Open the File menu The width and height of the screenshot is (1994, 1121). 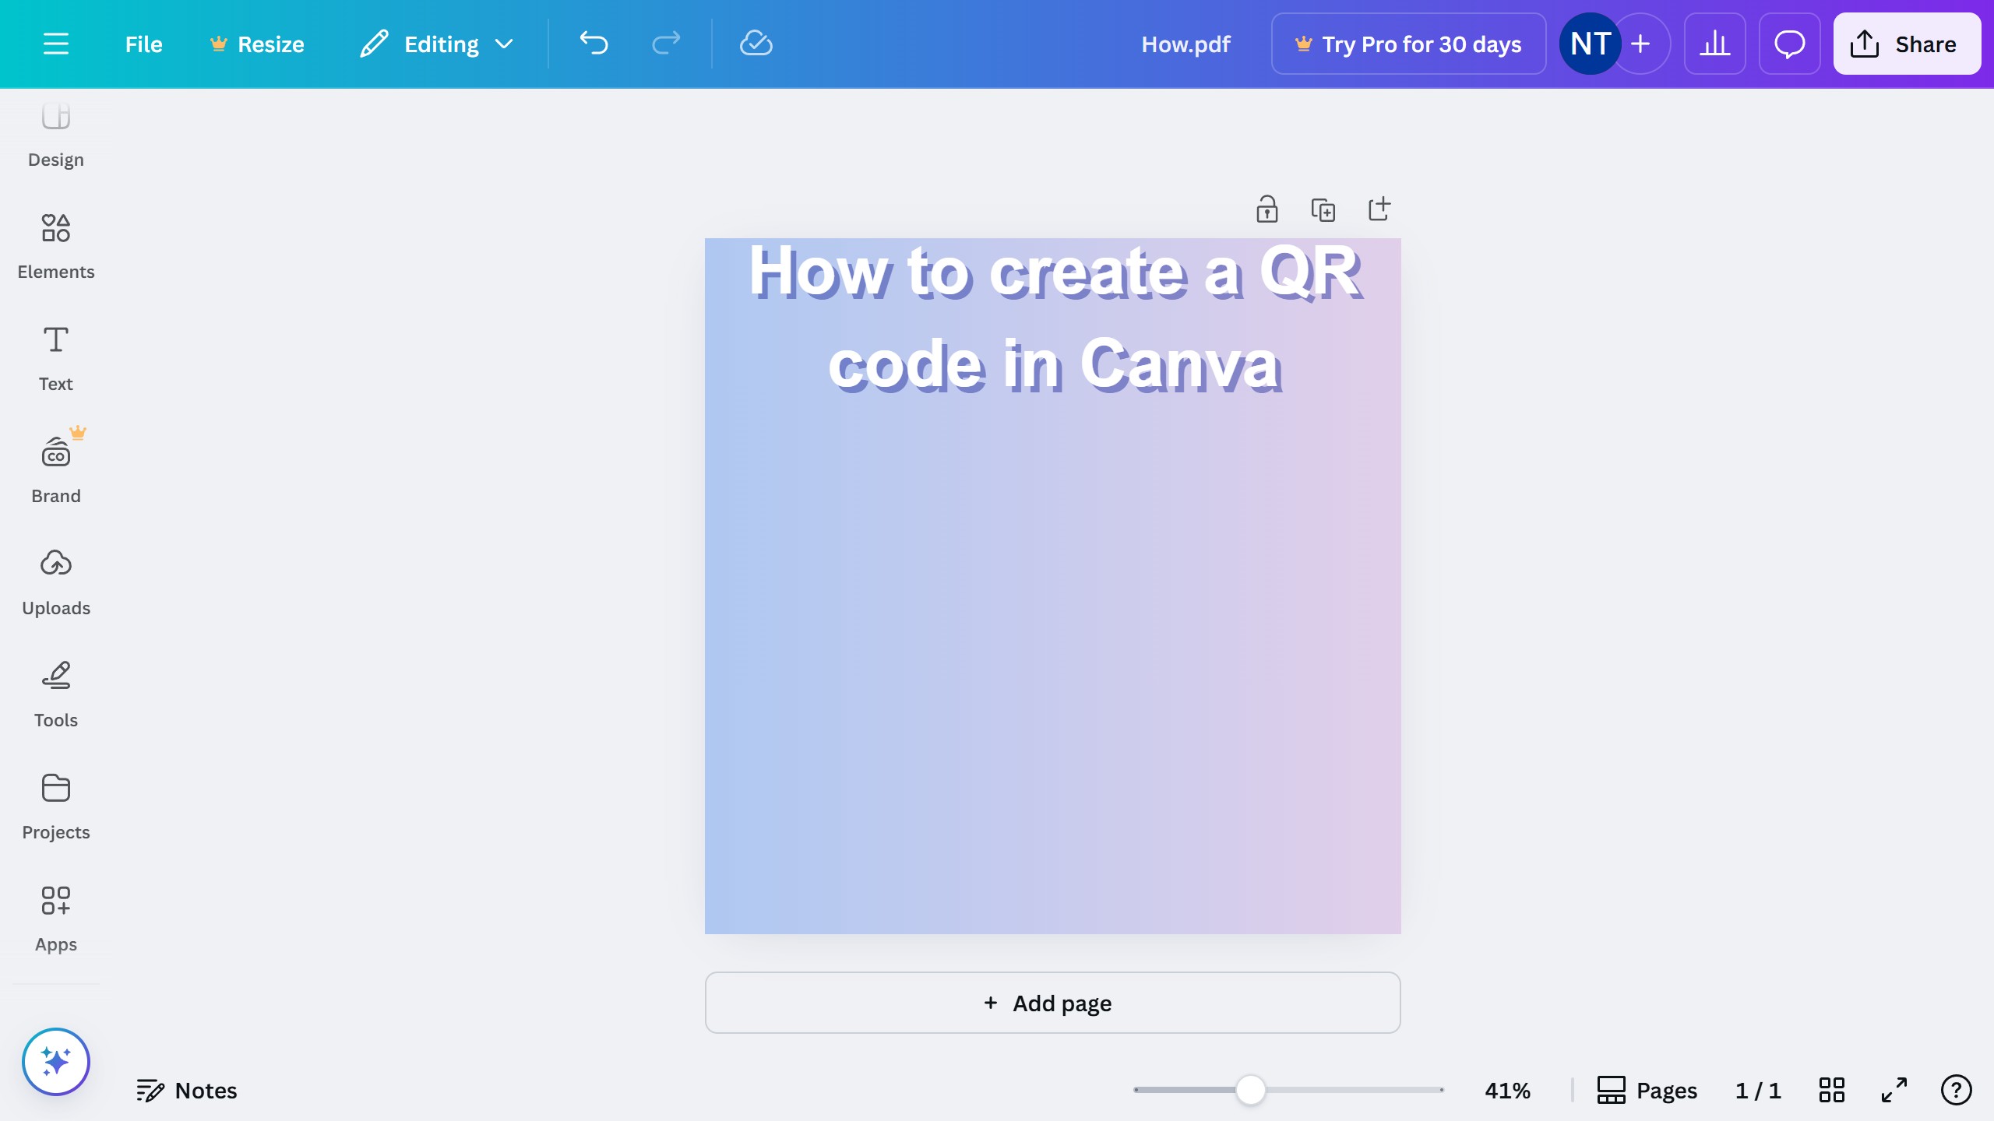click(x=143, y=44)
